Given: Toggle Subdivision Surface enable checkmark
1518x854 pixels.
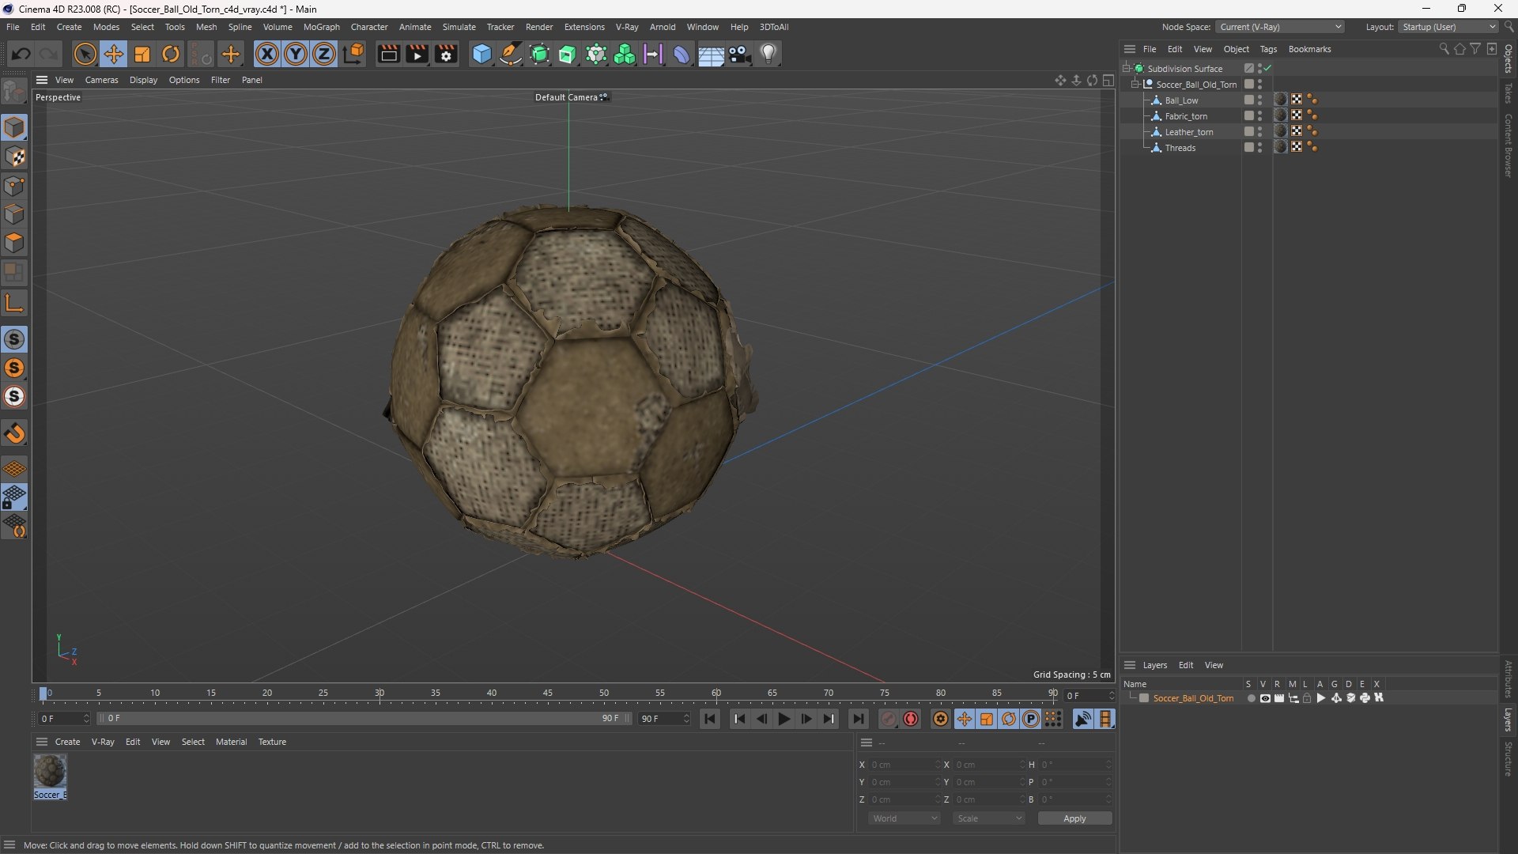Looking at the screenshot, I should [x=1268, y=69].
